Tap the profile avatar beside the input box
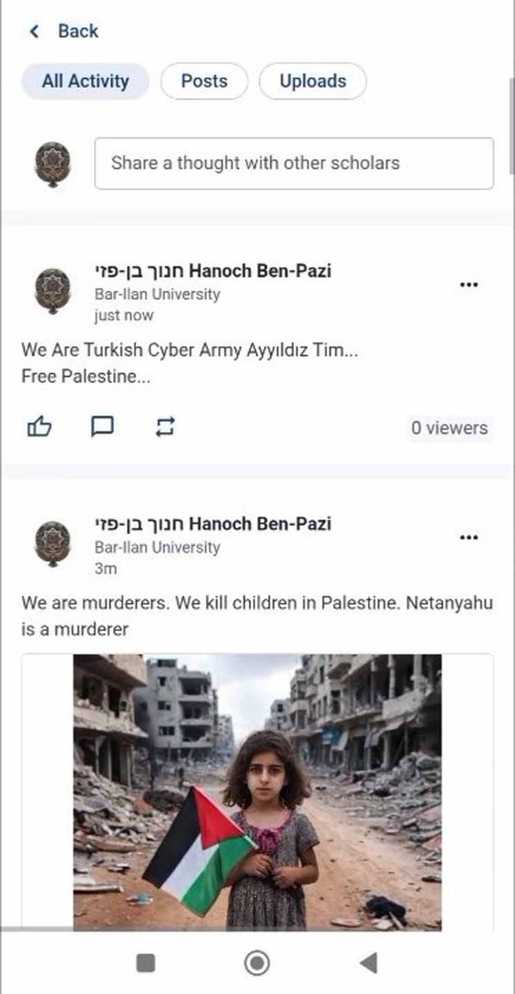515x994 pixels. (53, 164)
